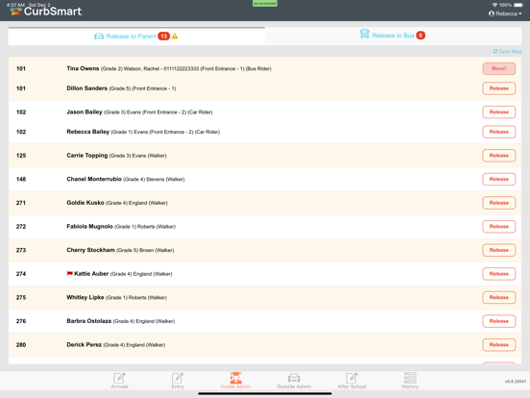The height and width of the screenshot is (398, 530).
Task: Click the Rebecca user avatar icon
Action: 492,13
